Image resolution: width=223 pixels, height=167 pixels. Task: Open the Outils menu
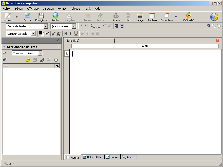pos(87,9)
